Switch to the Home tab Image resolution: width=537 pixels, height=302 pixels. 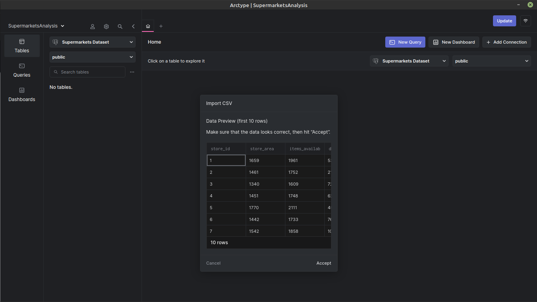[147, 26]
